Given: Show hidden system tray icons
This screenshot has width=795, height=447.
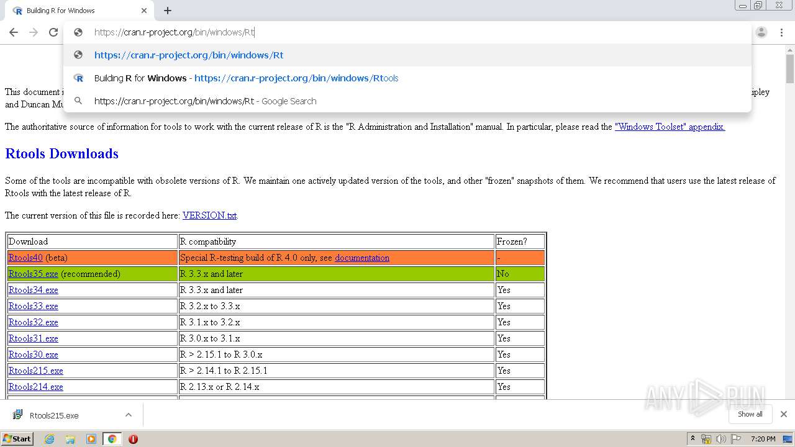Looking at the screenshot, I should pyautogui.click(x=693, y=439).
